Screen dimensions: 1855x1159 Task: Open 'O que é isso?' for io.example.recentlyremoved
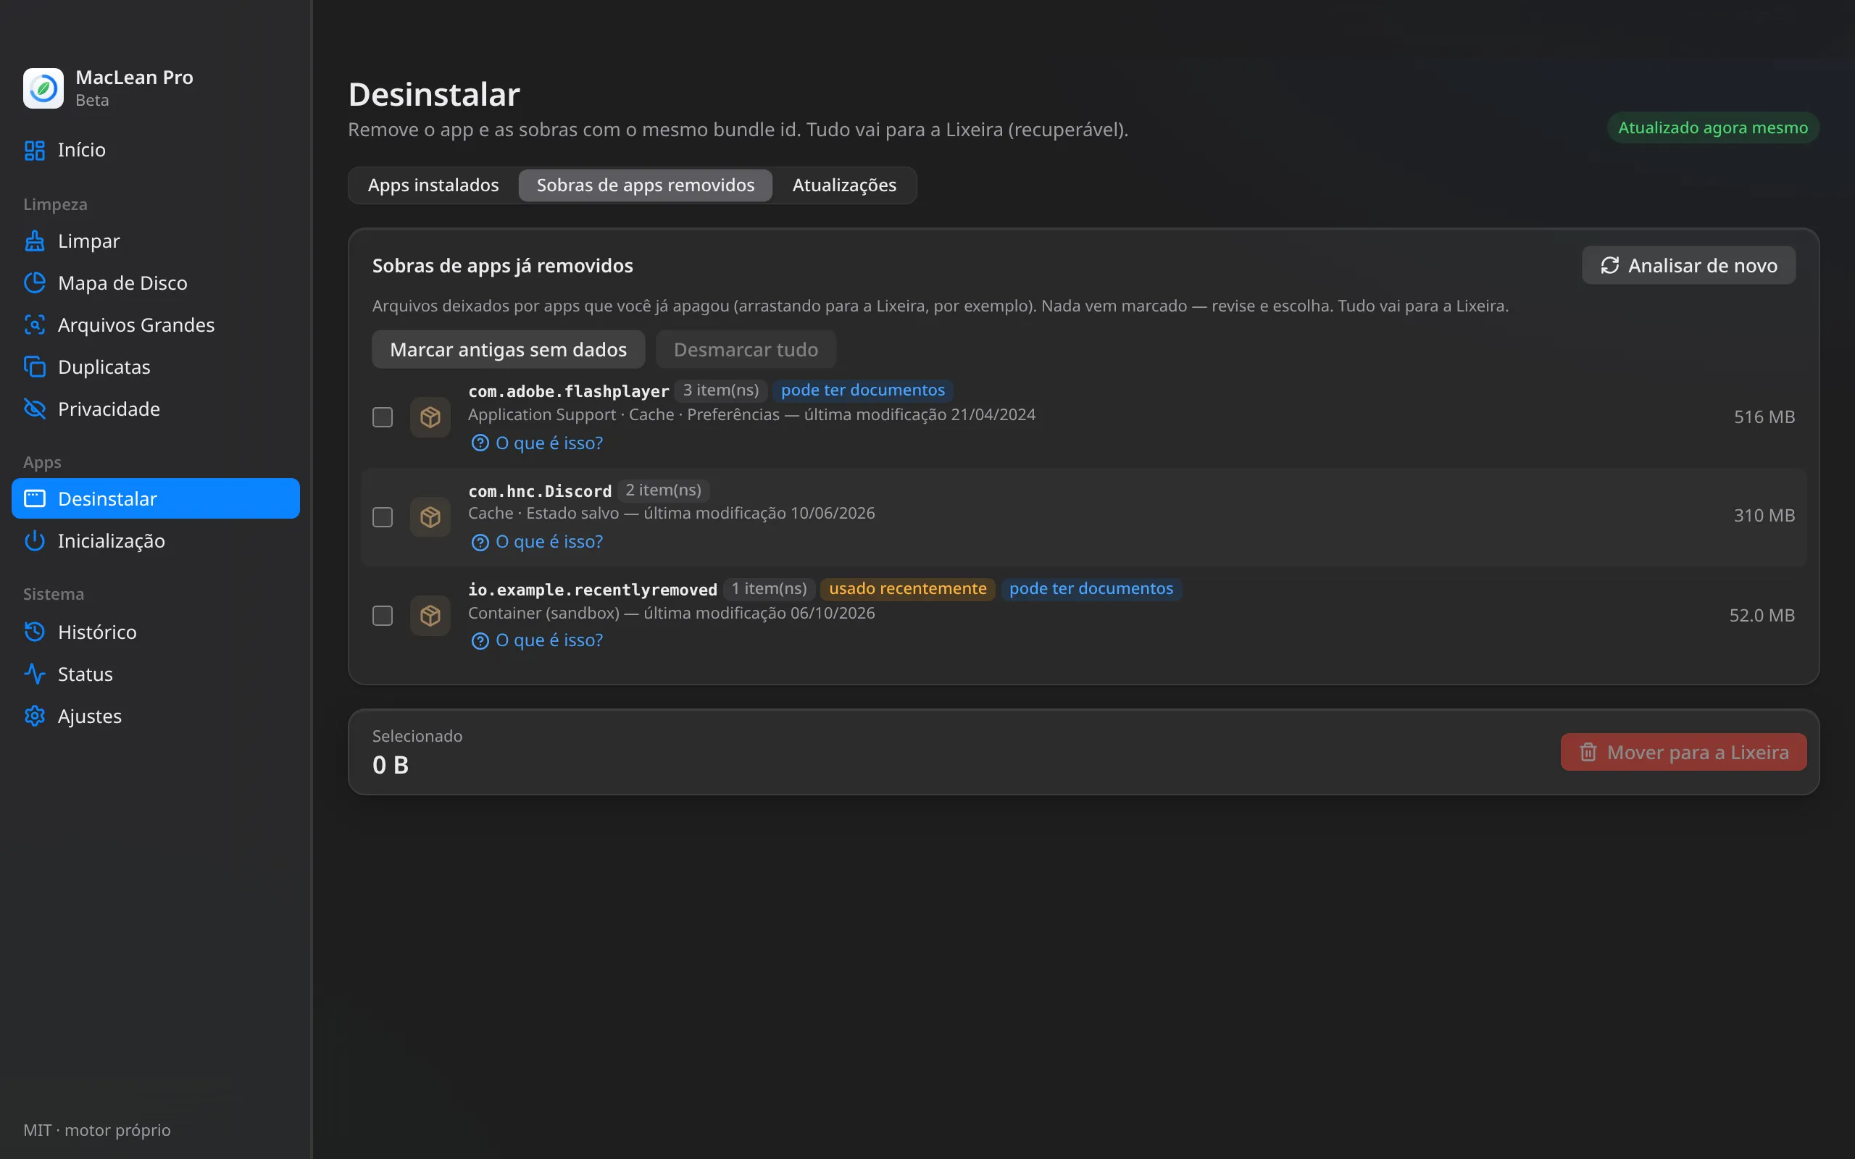click(538, 641)
